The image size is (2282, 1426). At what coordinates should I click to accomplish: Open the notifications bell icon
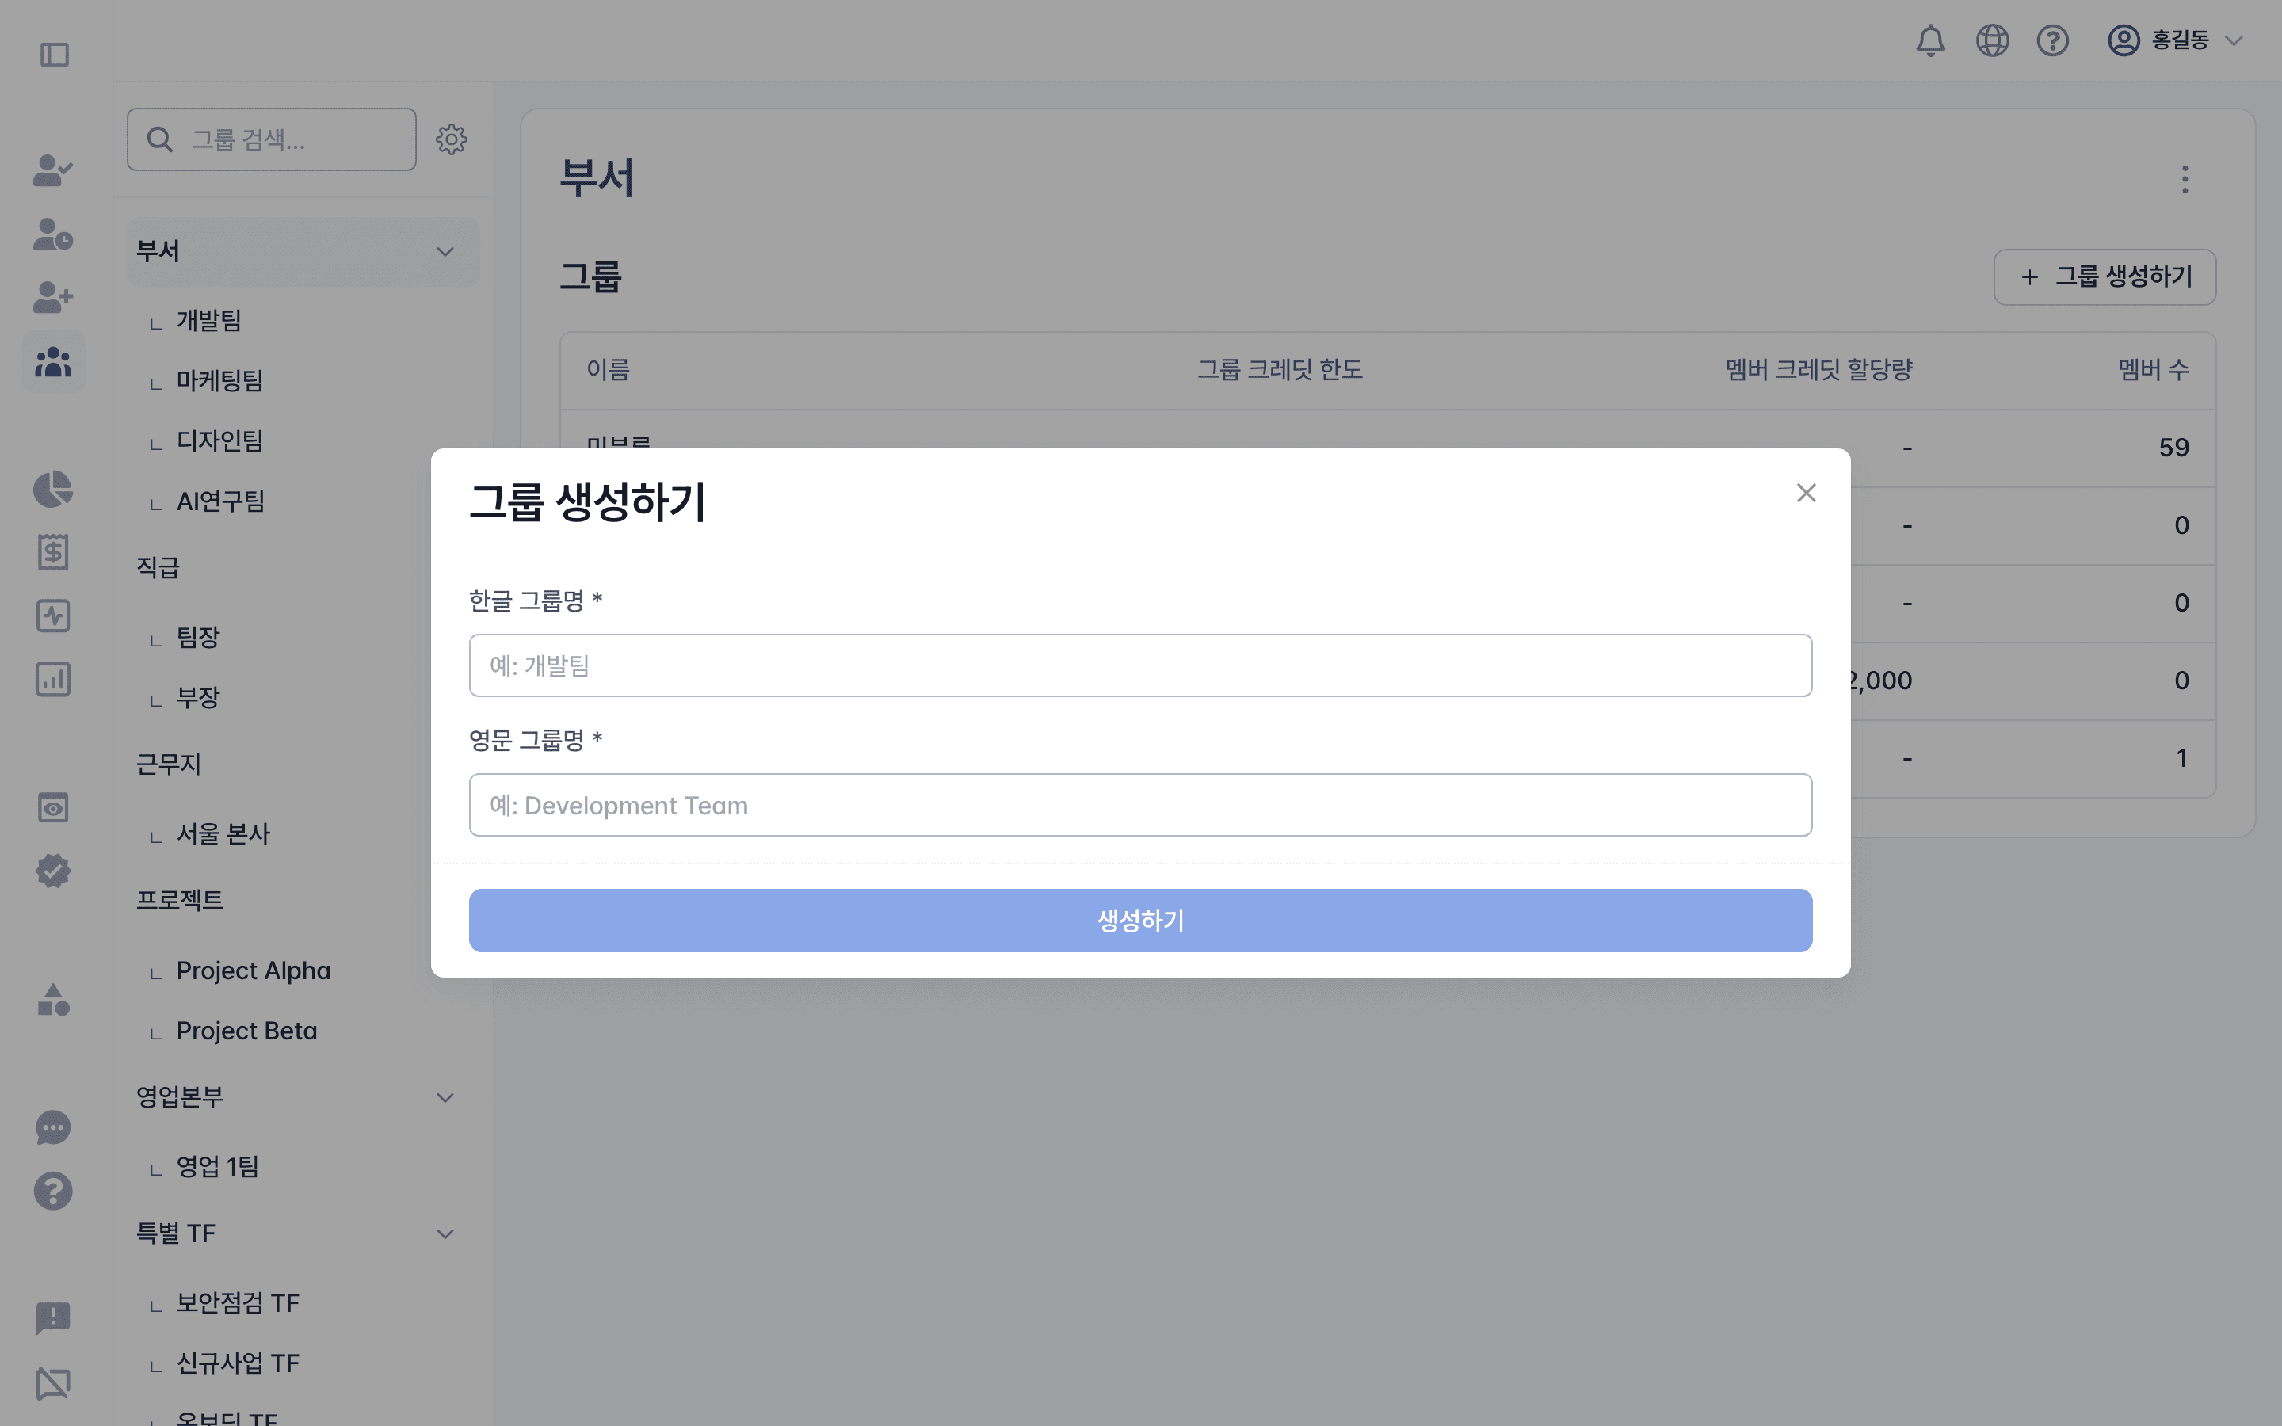(x=1930, y=40)
